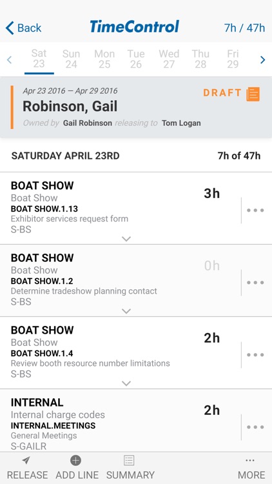
Task: Open options dots for BOAT SHOW.1.13 line
Action: point(255,210)
